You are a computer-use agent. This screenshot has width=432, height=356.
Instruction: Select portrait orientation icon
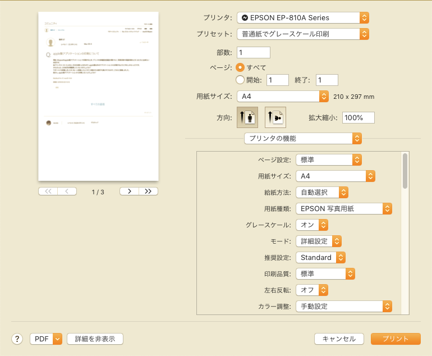click(247, 117)
